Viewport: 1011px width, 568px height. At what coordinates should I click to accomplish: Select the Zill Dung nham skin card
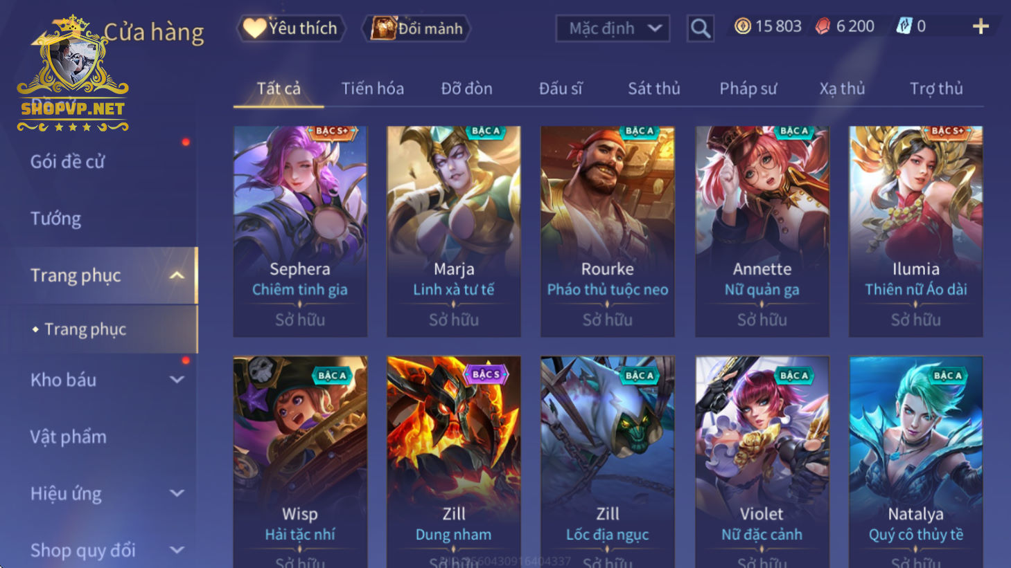point(454,461)
